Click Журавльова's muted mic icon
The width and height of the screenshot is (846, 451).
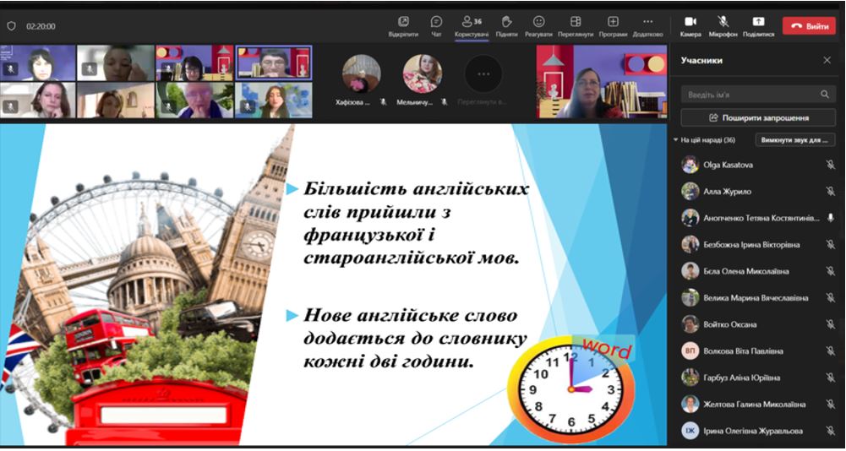pos(830,431)
